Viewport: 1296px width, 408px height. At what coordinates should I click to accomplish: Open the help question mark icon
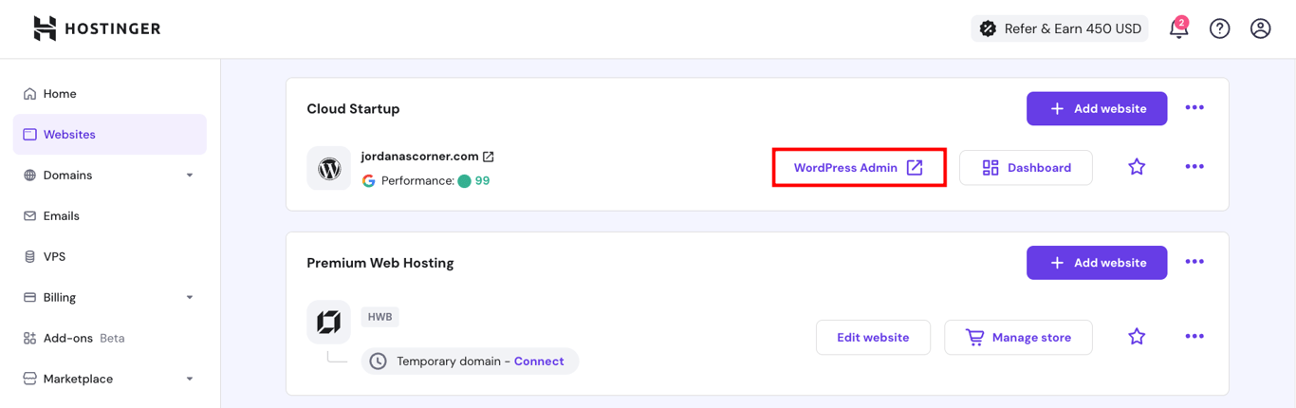pos(1220,28)
